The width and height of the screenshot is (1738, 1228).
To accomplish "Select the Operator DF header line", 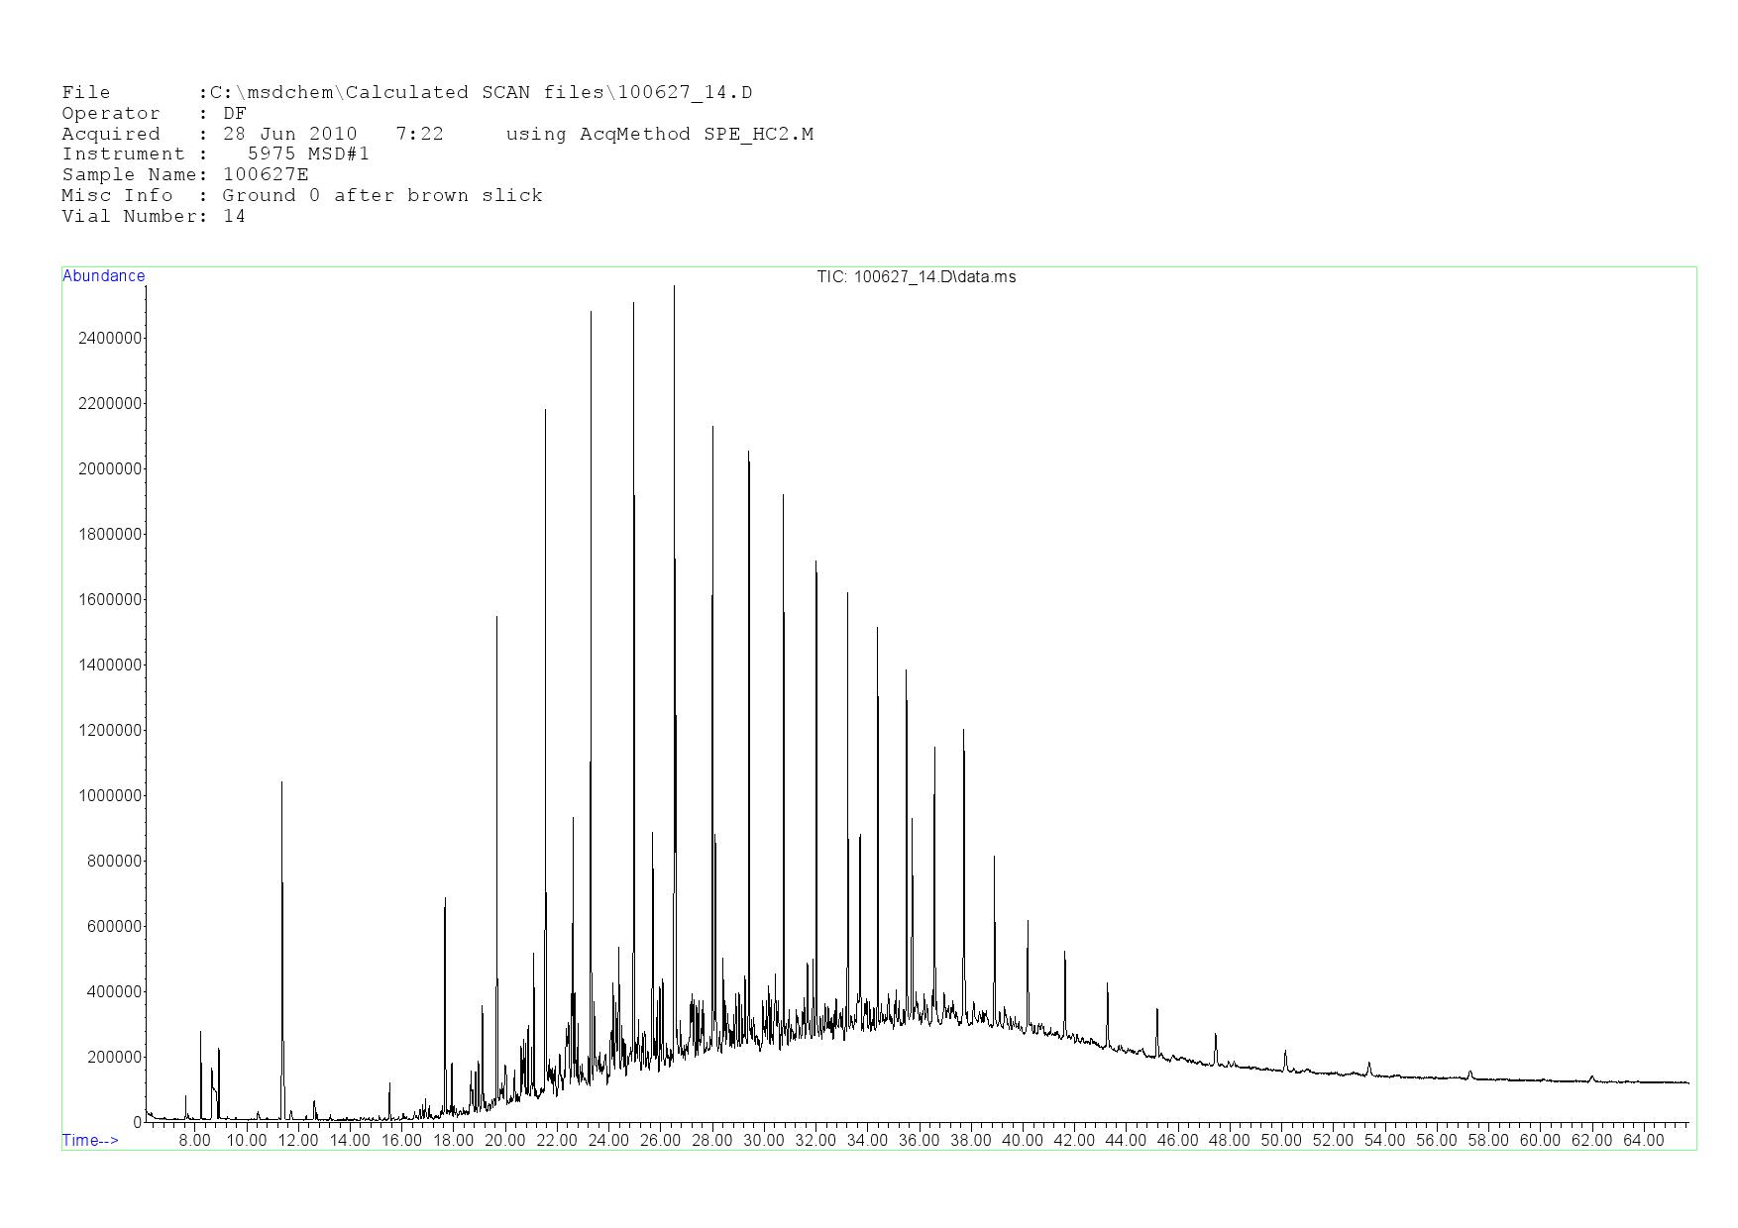I will 154,114.
